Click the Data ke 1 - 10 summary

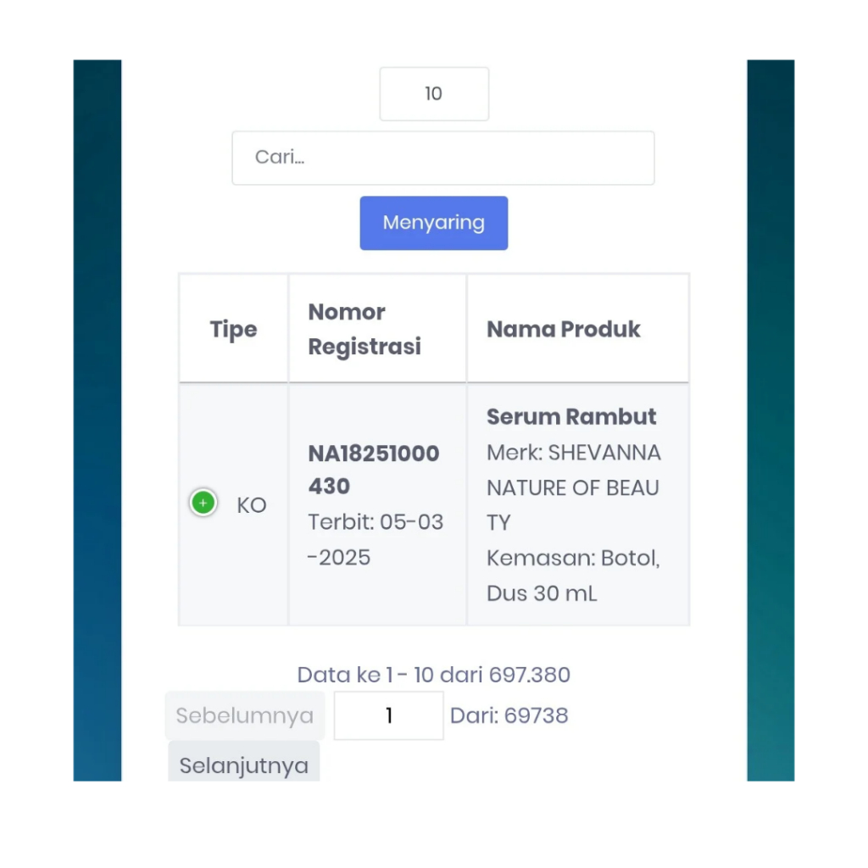point(433,674)
